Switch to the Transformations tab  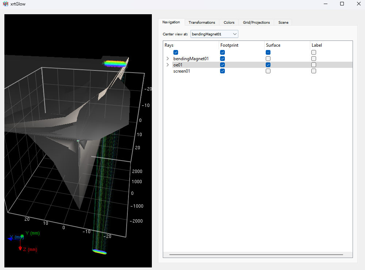click(x=202, y=22)
